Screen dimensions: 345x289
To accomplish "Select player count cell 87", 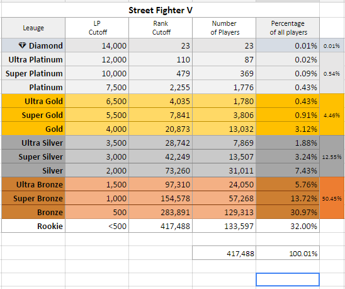I will (x=224, y=59).
